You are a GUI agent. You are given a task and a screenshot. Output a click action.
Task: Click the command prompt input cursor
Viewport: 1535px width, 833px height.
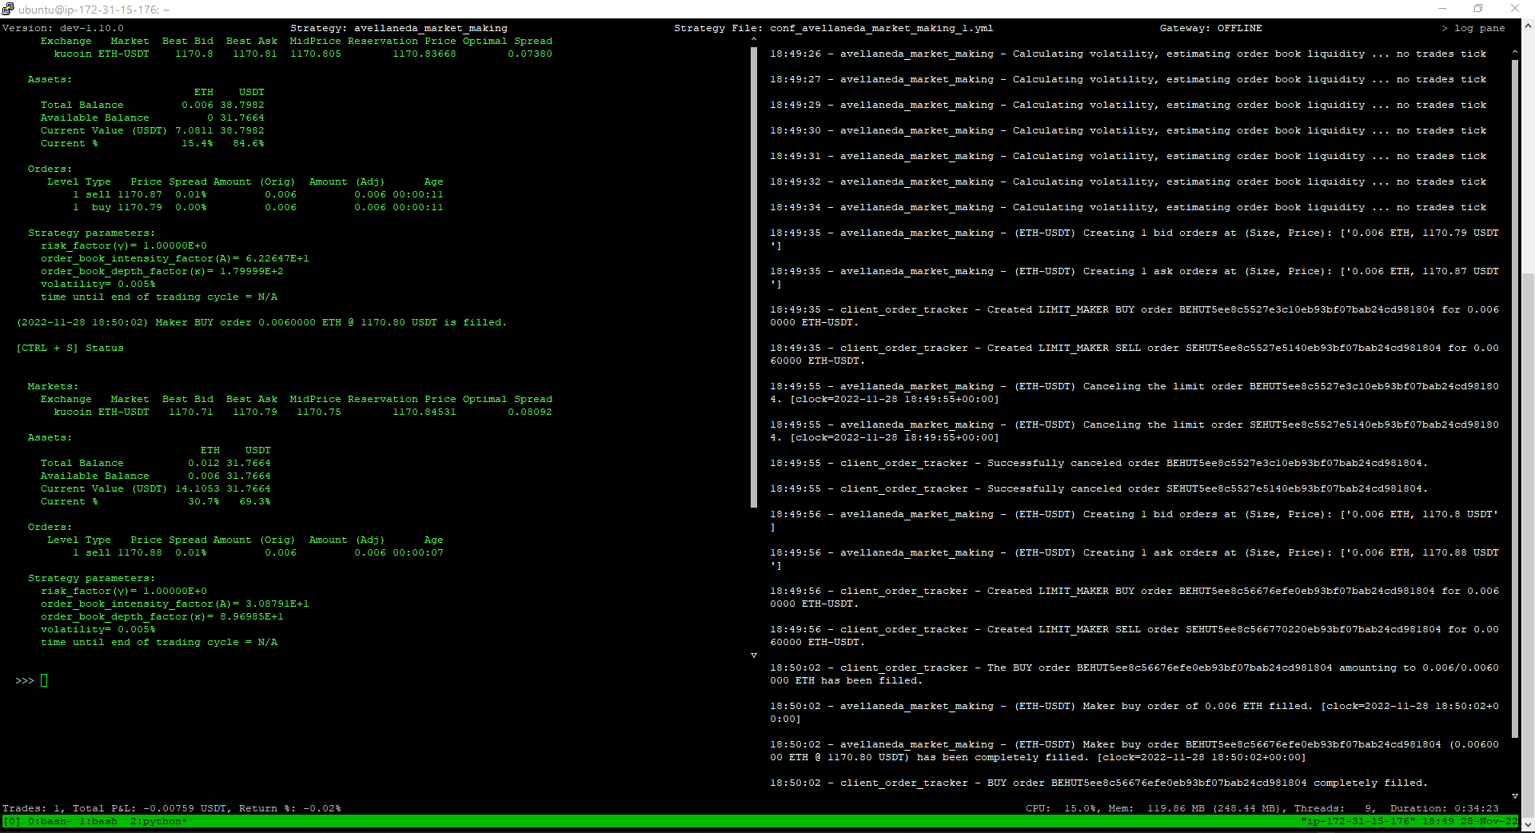click(x=44, y=680)
